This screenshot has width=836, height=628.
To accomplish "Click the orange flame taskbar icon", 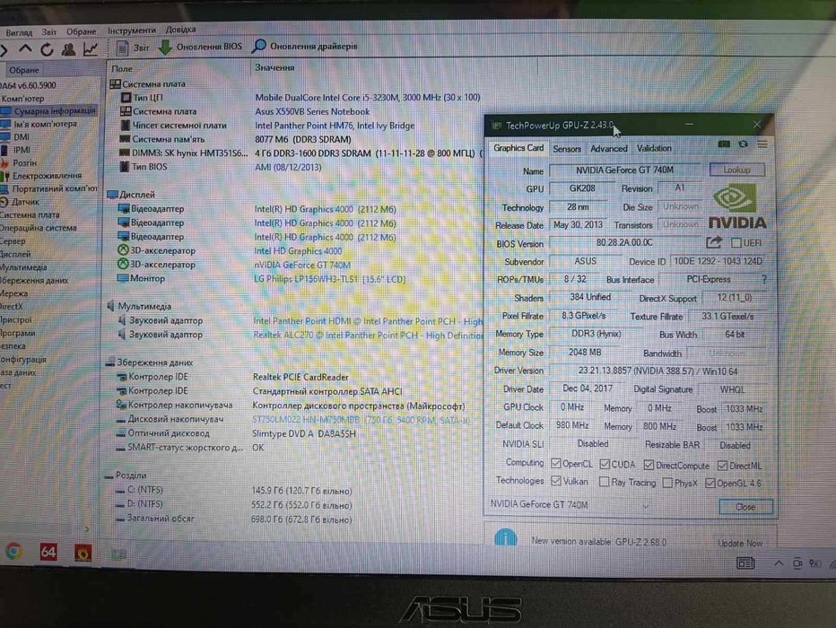I will pyautogui.click(x=83, y=554).
